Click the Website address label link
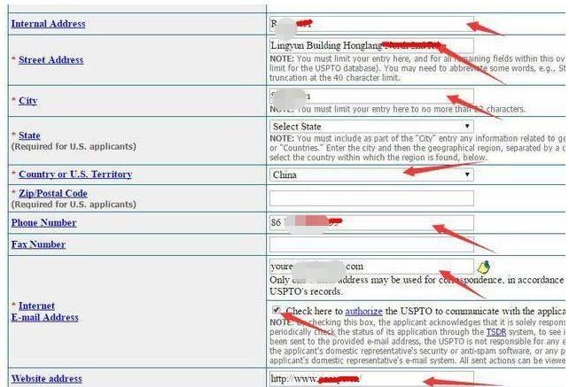This screenshot has height=387, width=569. (x=46, y=379)
